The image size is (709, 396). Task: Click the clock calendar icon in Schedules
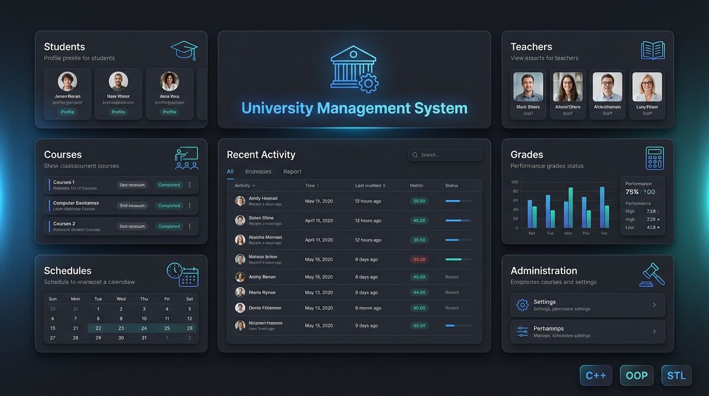tap(182, 274)
